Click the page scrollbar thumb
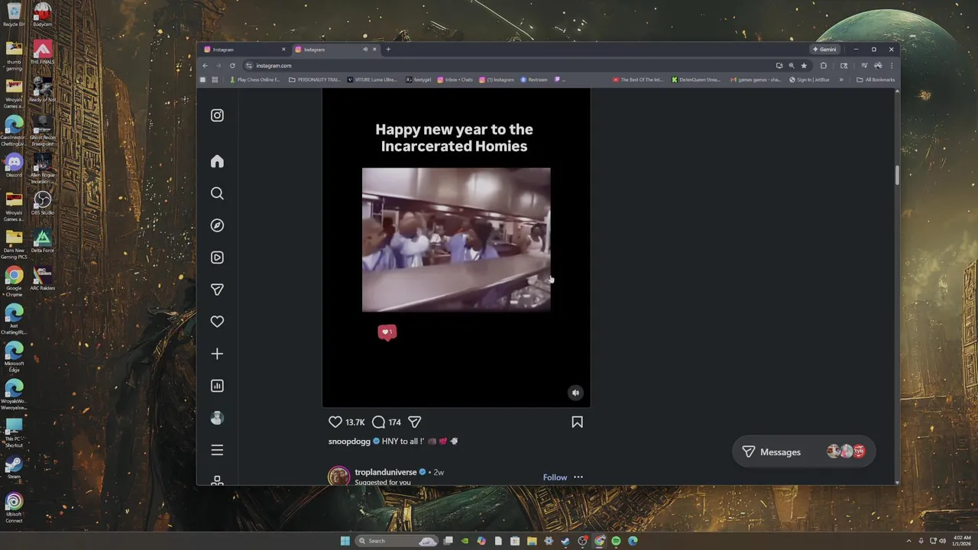Image resolution: width=978 pixels, height=550 pixels. (x=897, y=174)
